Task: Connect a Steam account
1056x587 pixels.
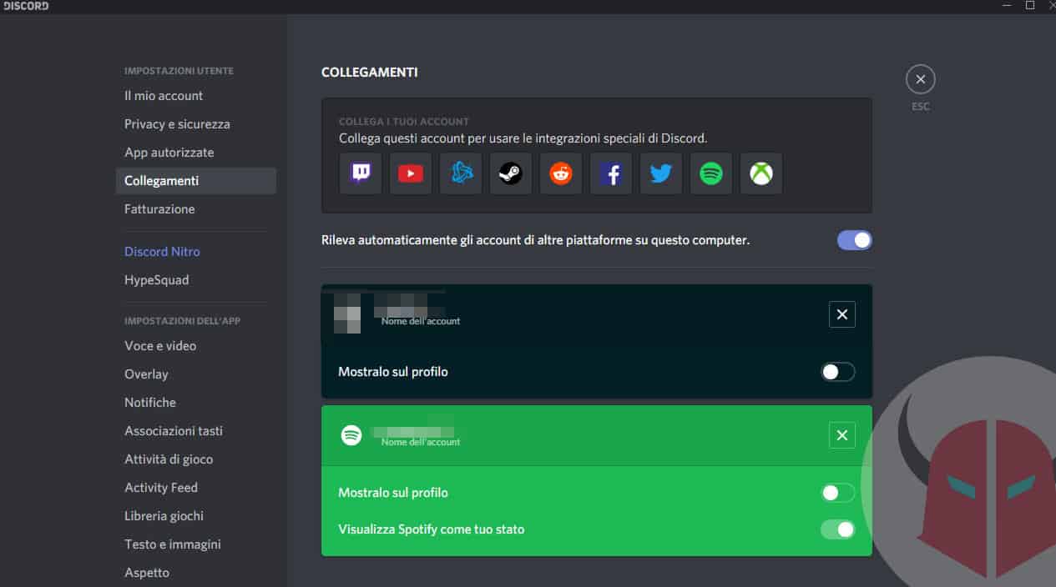Action: [x=511, y=173]
